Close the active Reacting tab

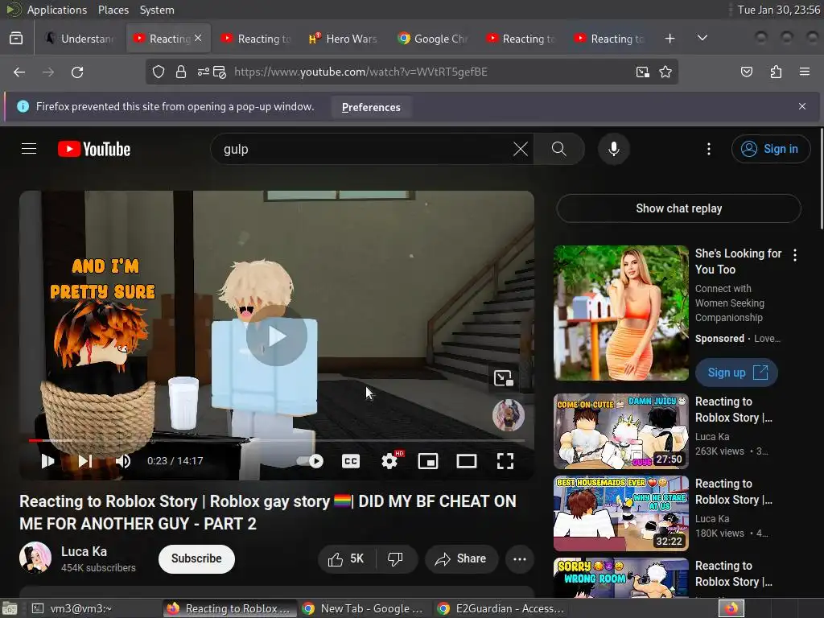(198, 38)
